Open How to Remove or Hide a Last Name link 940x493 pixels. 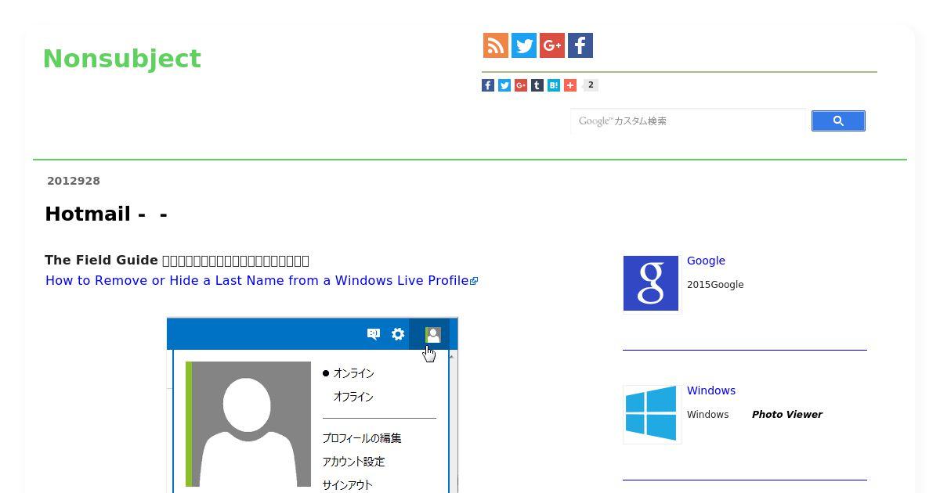(257, 280)
